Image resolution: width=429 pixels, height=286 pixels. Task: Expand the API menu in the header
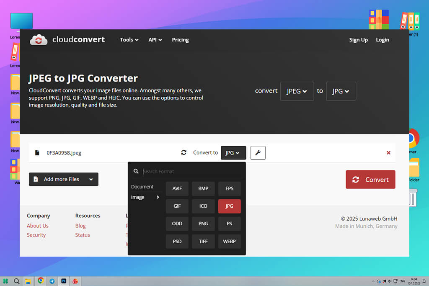[155, 40]
